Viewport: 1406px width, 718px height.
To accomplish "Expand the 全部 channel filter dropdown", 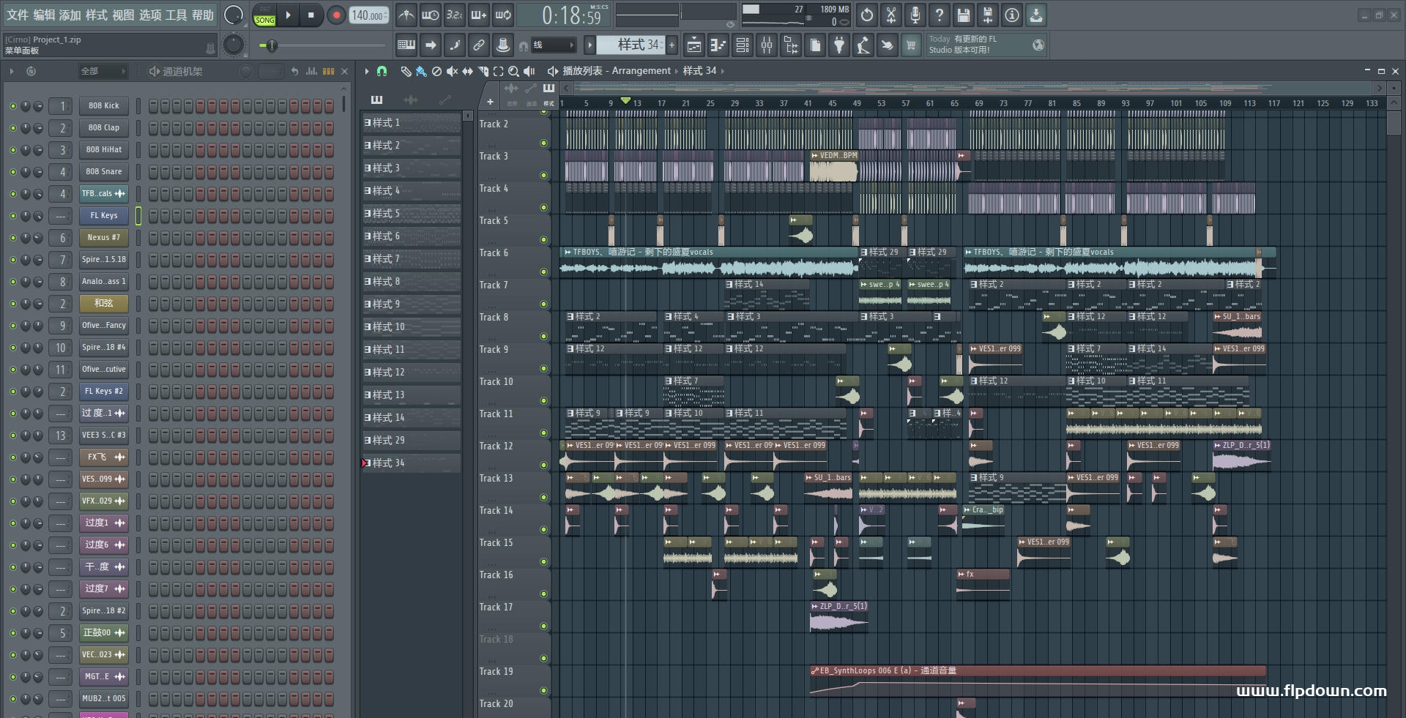I will point(103,71).
